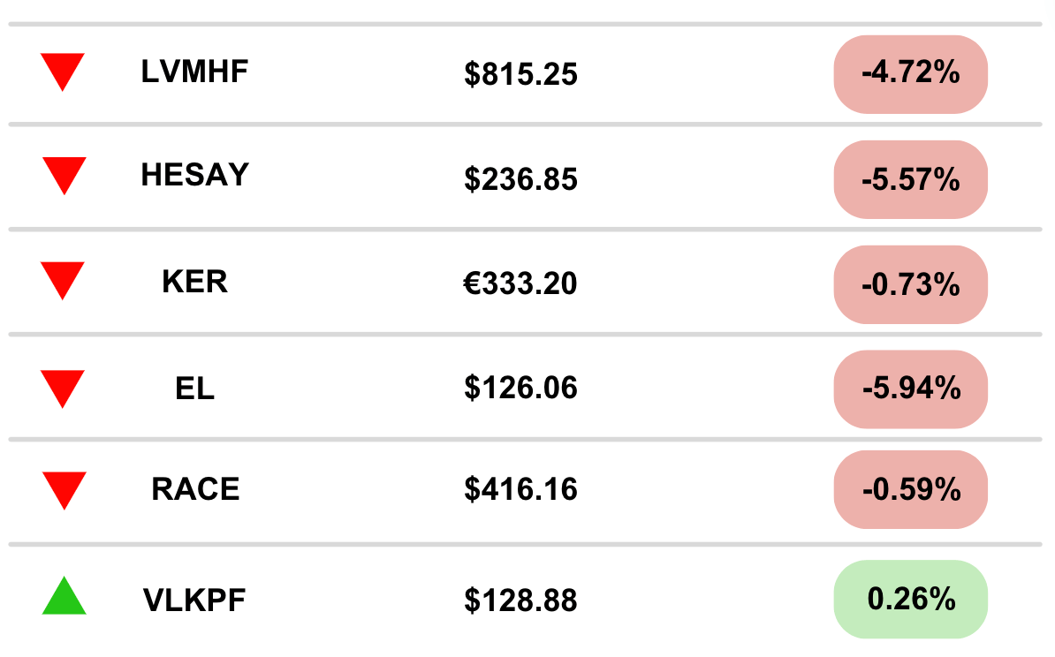Click the red down arrow beside RACE

64,488
